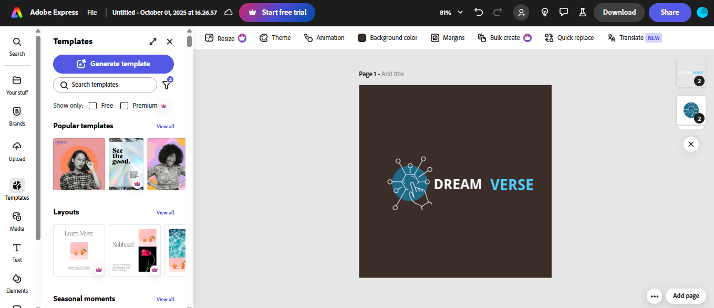Click the cloud sync status icon
The height and width of the screenshot is (308, 714).
[x=229, y=12]
